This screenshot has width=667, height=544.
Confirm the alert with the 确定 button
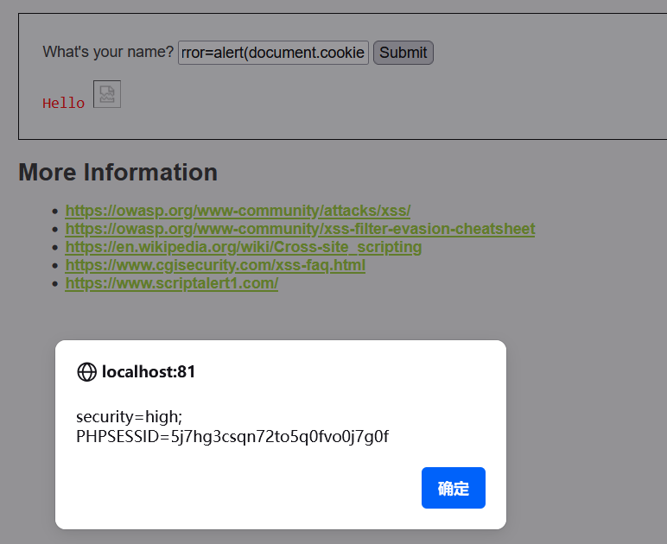coord(453,488)
